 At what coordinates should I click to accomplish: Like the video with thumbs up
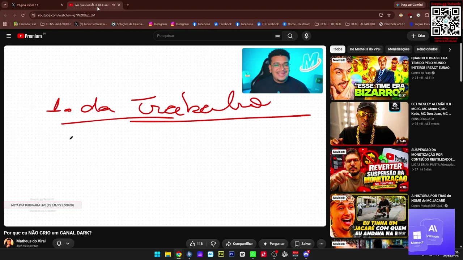coord(196,244)
